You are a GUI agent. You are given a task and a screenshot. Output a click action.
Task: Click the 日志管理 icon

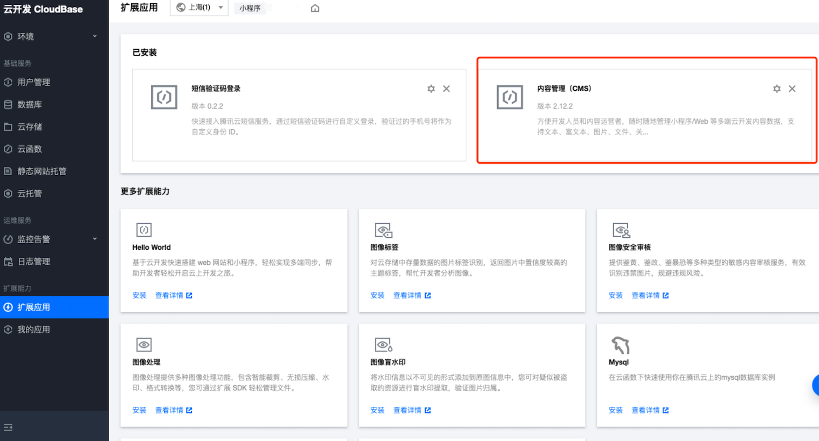[8, 262]
